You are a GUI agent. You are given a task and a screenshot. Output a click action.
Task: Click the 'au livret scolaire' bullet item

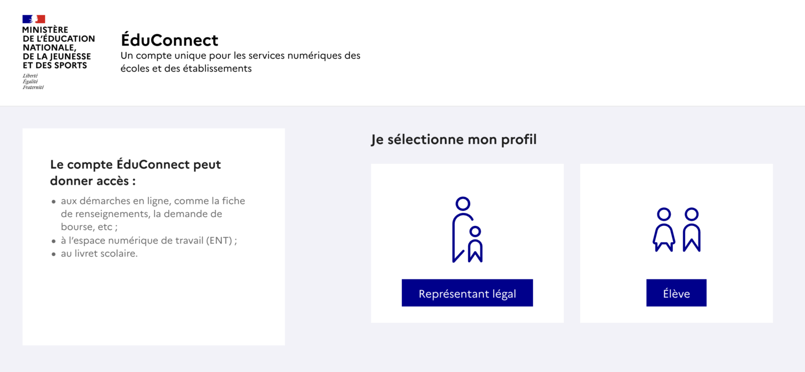point(99,254)
